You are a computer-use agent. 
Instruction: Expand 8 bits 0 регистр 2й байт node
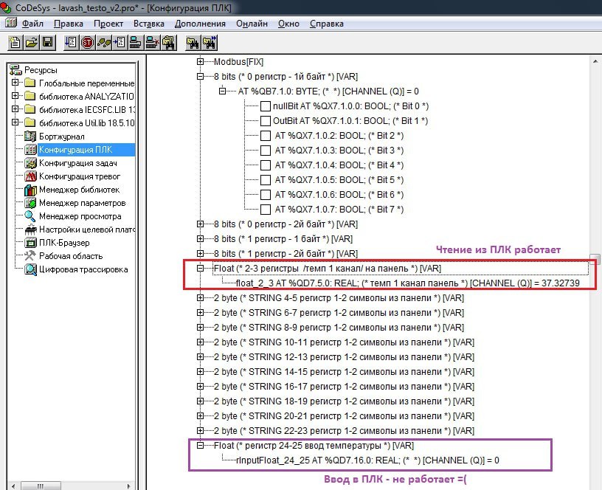coord(201,224)
